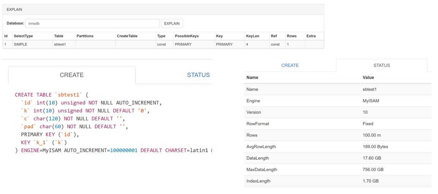This screenshot has height=194, width=438.
Task: Click sbtest1 in the explain Table column
Action: click(x=60, y=44)
